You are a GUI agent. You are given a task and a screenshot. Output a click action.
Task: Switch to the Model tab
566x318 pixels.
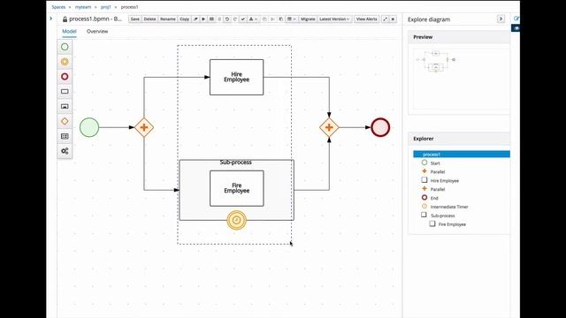(x=69, y=32)
